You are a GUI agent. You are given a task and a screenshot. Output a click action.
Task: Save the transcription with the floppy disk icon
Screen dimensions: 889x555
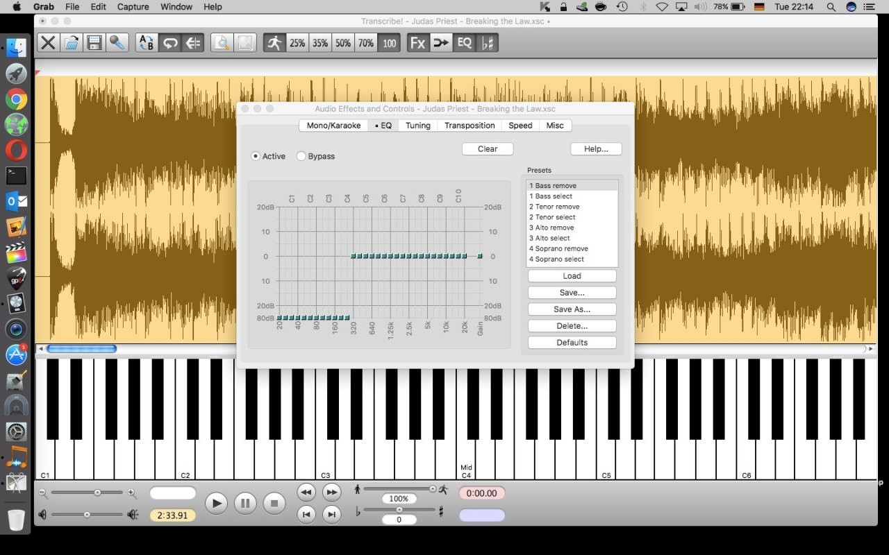94,43
